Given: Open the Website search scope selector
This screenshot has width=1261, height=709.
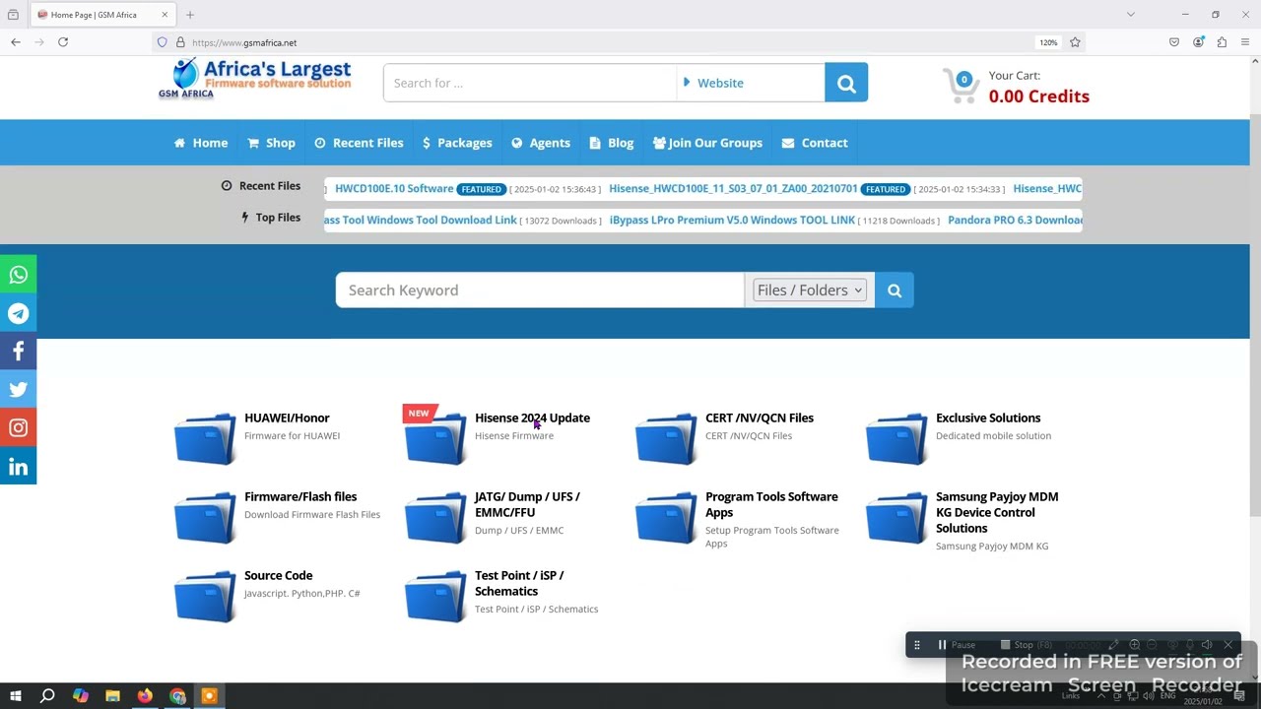Looking at the screenshot, I should tap(751, 83).
